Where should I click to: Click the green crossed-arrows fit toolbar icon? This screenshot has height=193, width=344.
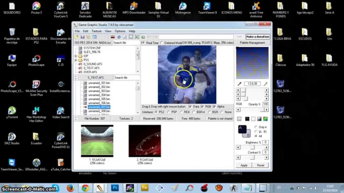[x=137, y=37]
